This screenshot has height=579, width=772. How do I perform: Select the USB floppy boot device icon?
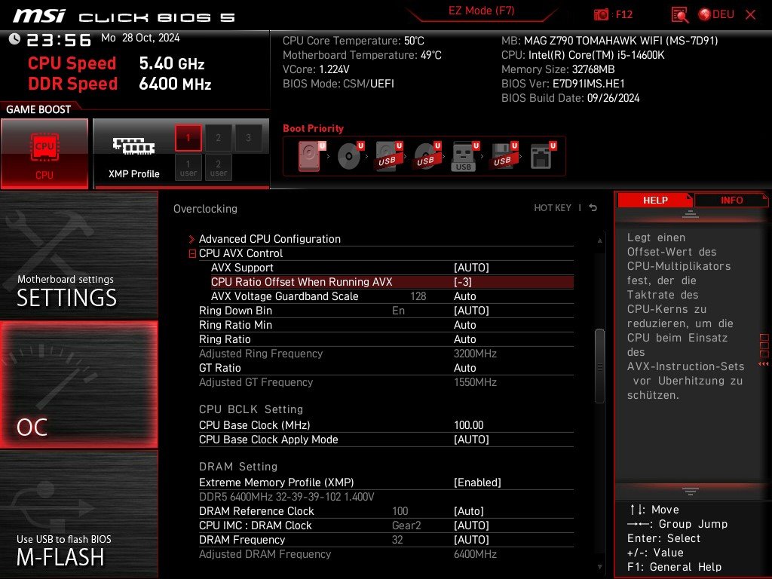pyautogui.click(x=503, y=156)
